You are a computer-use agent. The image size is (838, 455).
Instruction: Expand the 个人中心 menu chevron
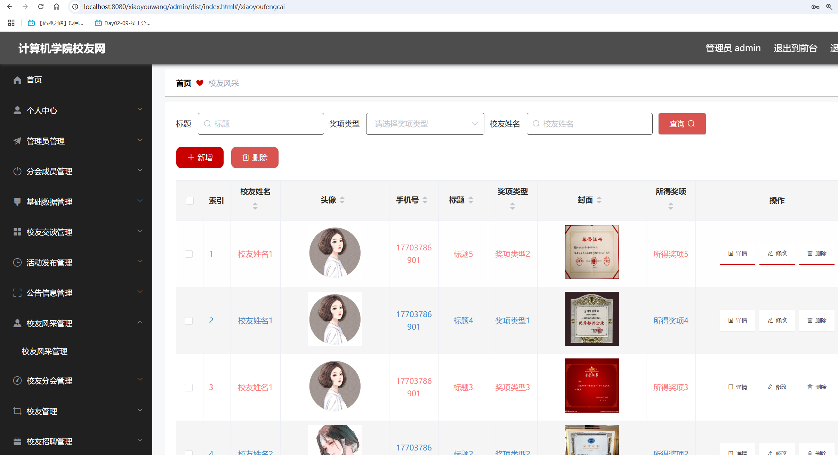click(x=140, y=109)
